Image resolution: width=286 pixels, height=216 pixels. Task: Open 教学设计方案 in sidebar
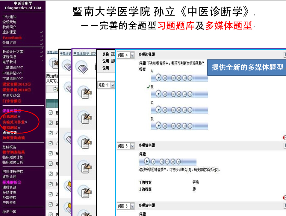[x=13, y=52]
